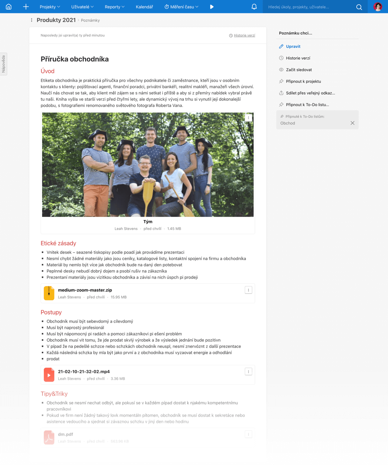Screen dimensions: 388x465
Task: Remove the Obchod pinned To-Do list with X
Action: (352, 123)
